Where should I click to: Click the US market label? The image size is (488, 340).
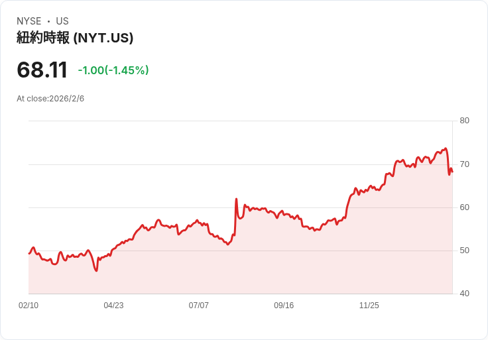click(x=62, y=21)
